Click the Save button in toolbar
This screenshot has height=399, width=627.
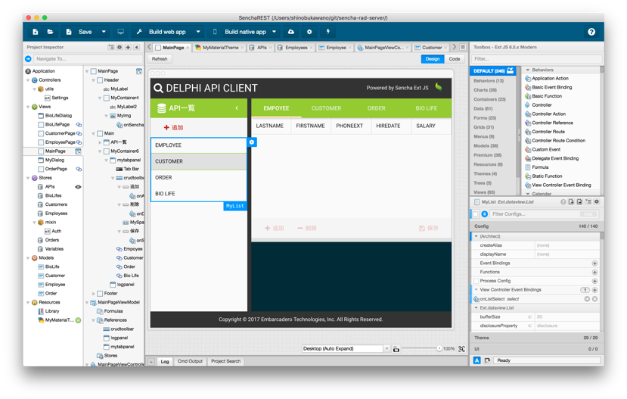click(79, 32)
